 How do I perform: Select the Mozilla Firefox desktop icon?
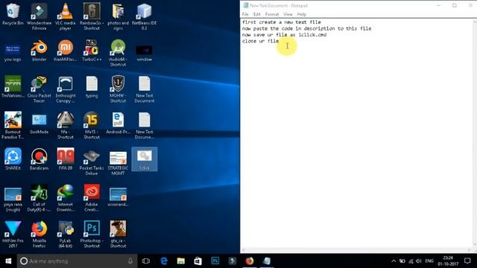pyautogui.click(x=39, y=234)
